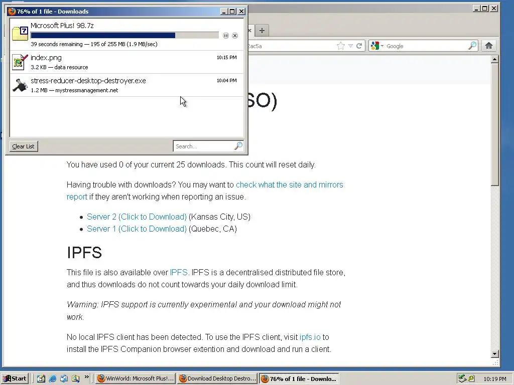Open the 'check what the site and mirrors' link
This screenshot has height=385, width=514.
[290, 184]
